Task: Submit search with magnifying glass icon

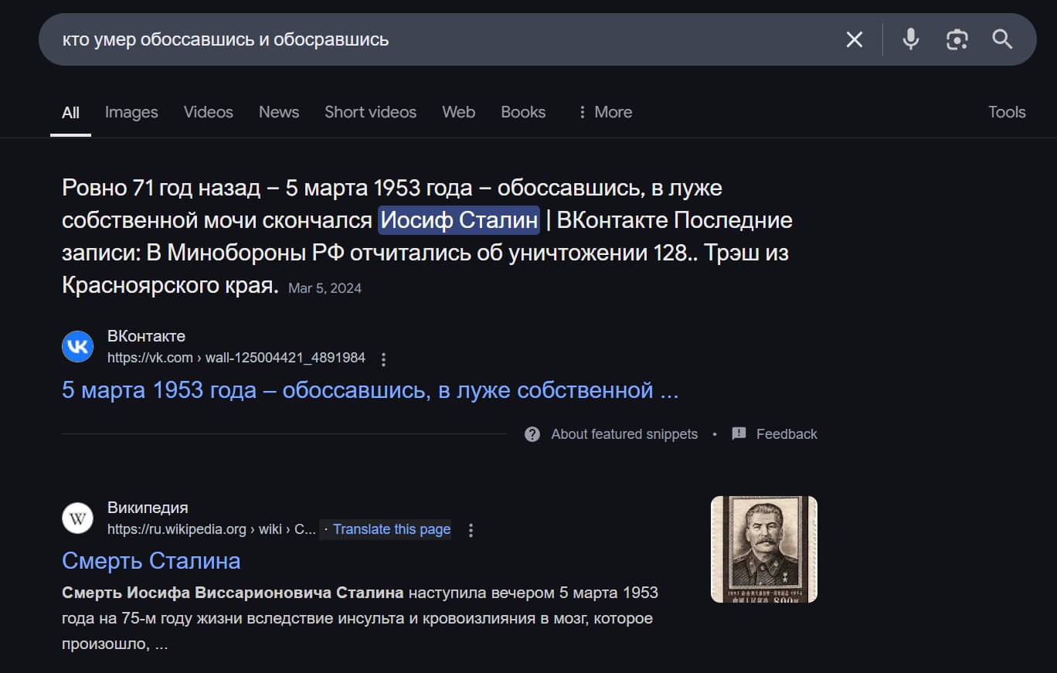Action: [x=1003, y=39]
